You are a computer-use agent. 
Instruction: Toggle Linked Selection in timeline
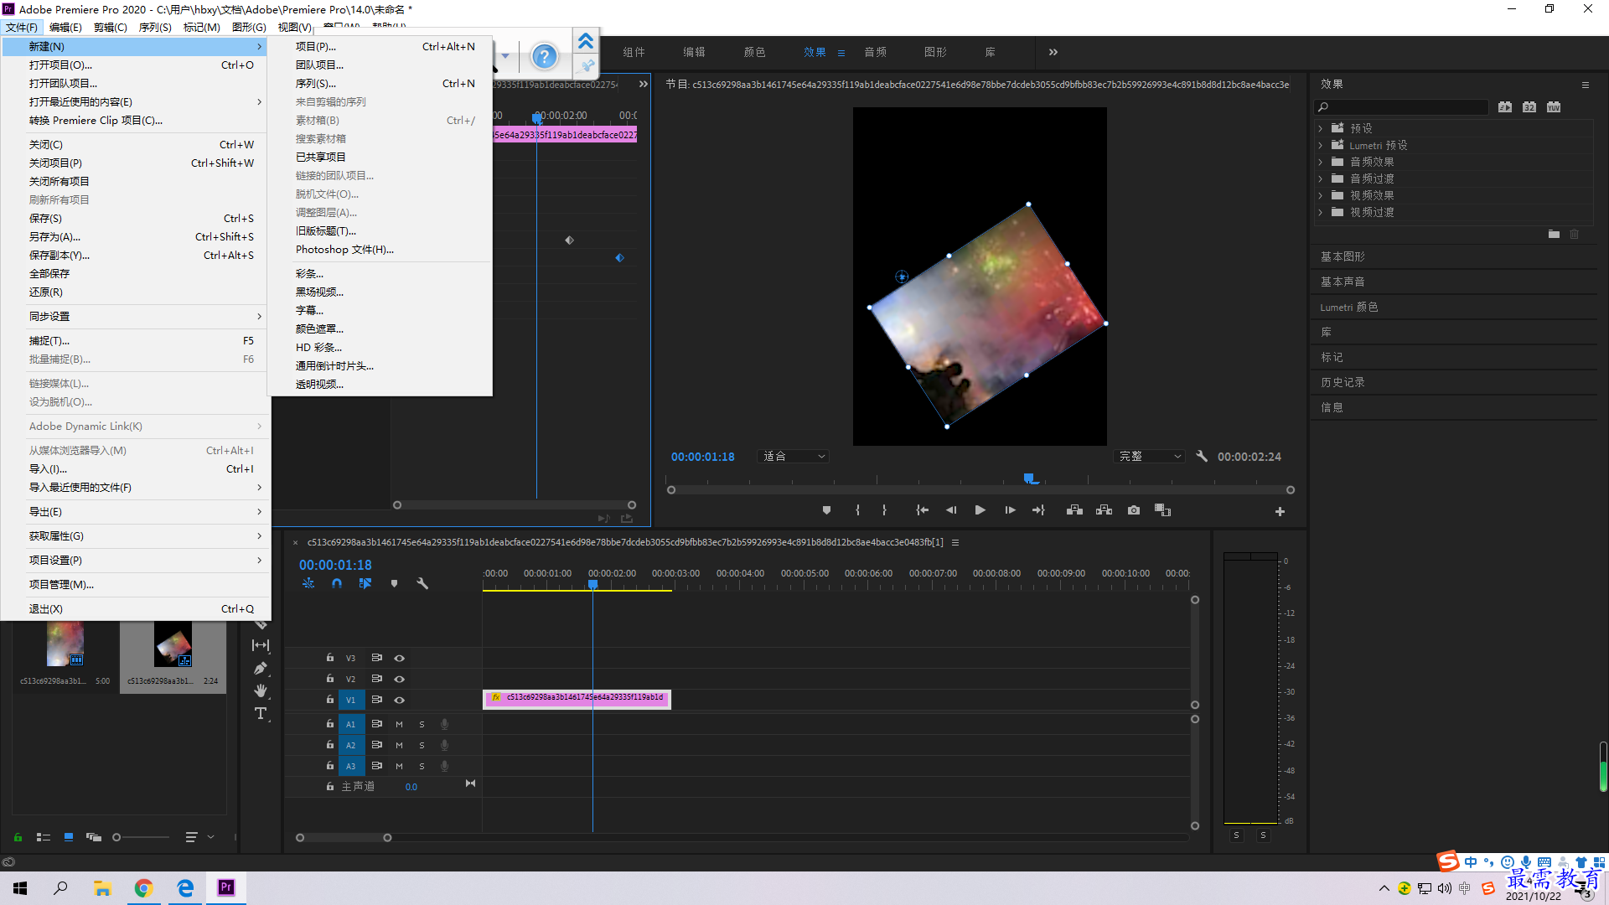[365, 583]
